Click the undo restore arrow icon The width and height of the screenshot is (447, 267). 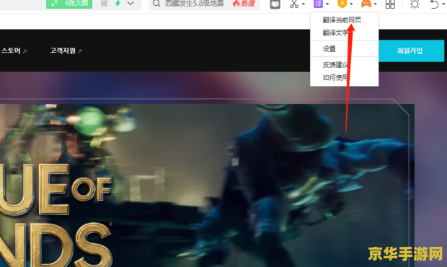435,4
